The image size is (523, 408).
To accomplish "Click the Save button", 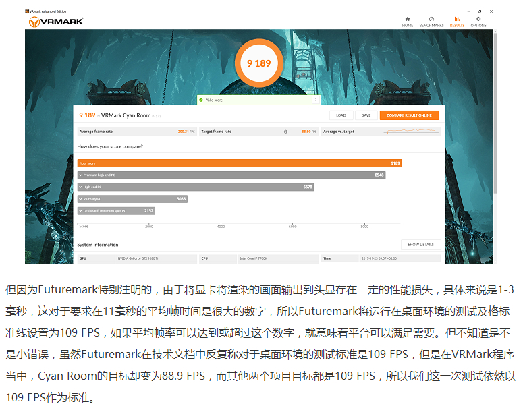I will [366, 115].
